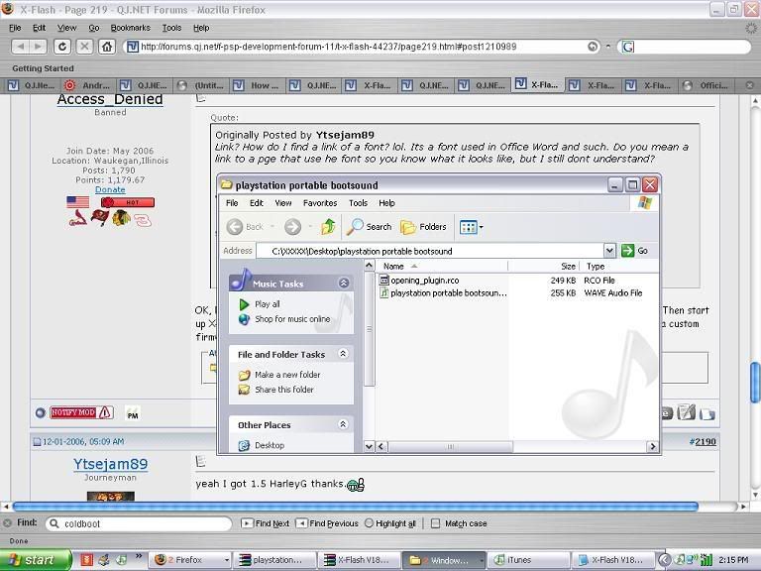This screenshot has width=761, height=571.
Task: Open the Firefox Tools menu
Action: [x=171, y=28]
